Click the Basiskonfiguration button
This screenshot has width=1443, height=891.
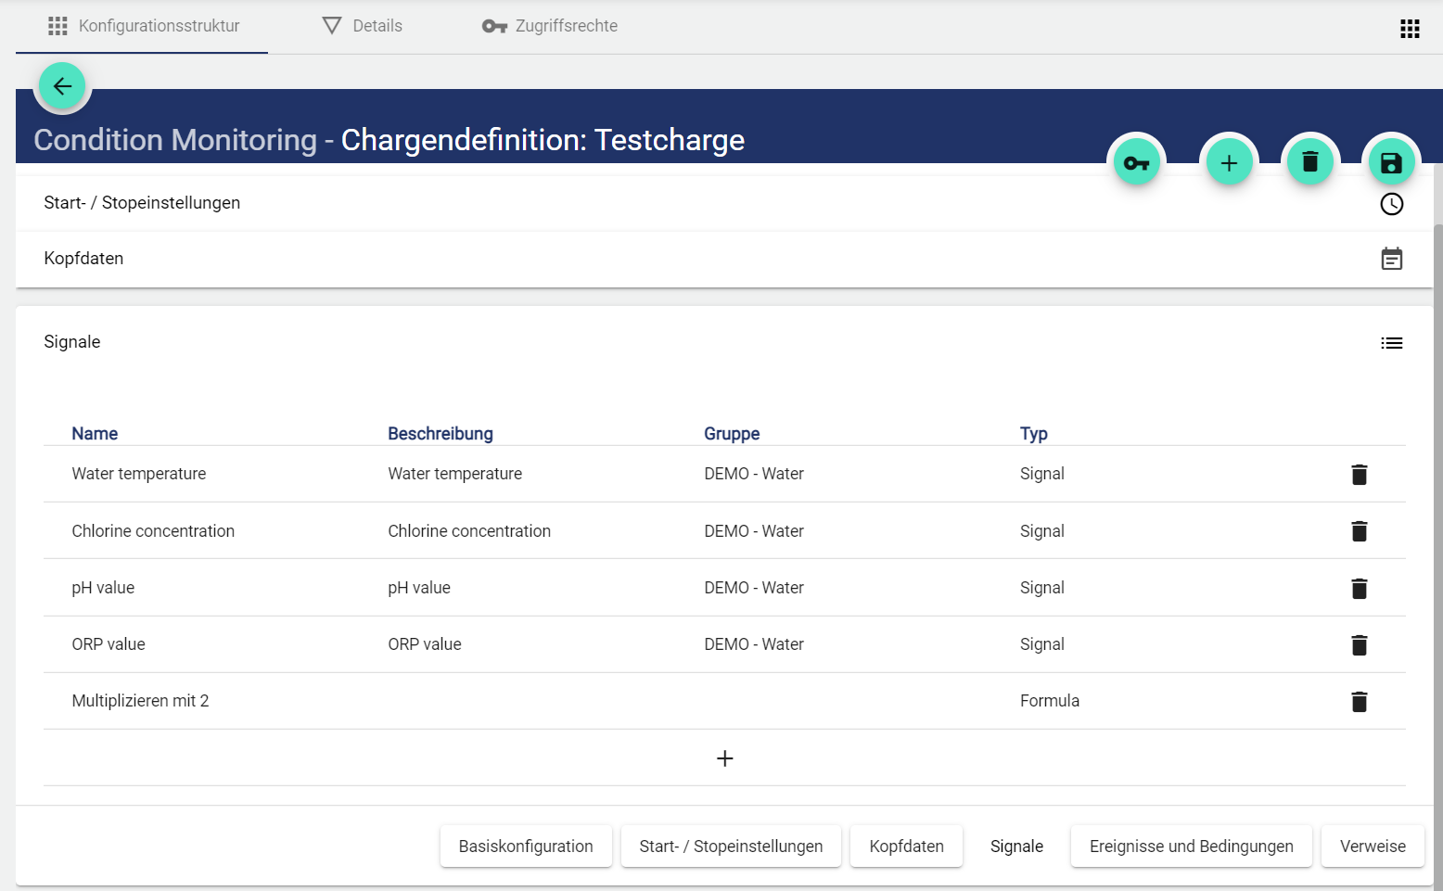click(526, 846)
